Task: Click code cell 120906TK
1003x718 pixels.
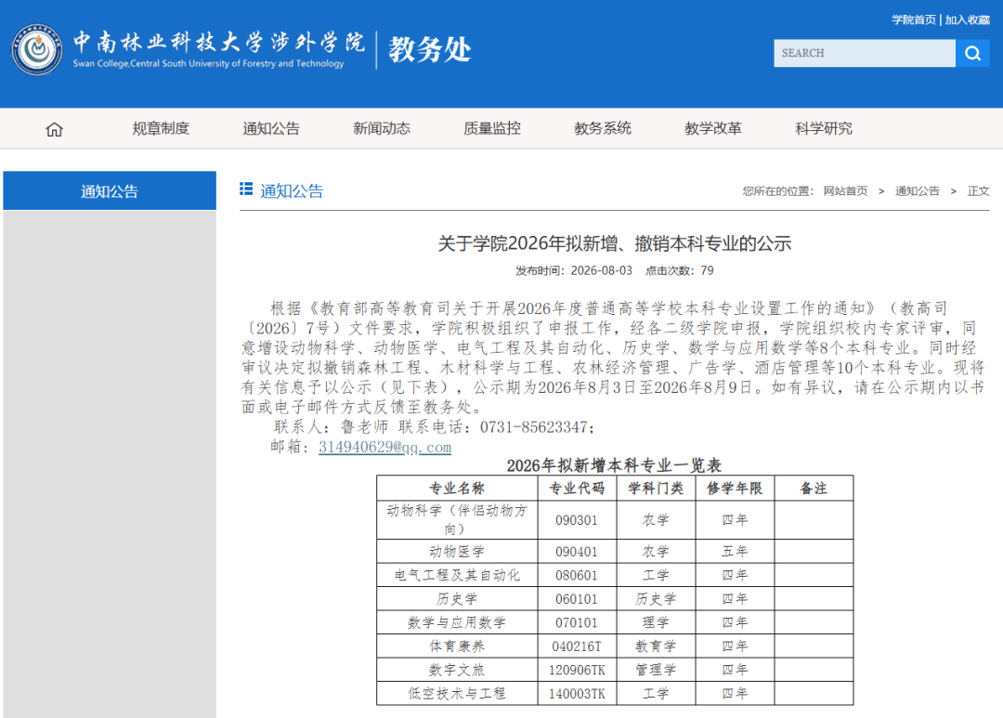Action: point(577,670)
